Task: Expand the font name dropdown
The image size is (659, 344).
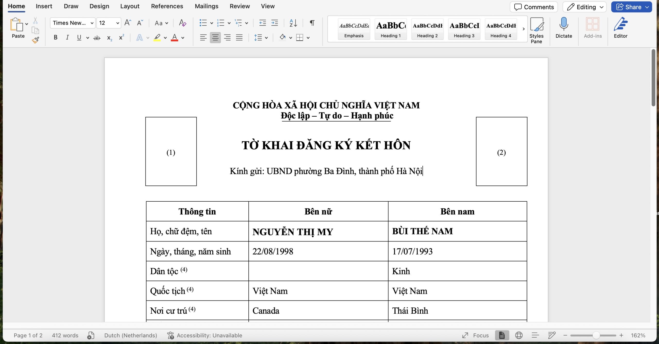Action: [x=92, y=23]
